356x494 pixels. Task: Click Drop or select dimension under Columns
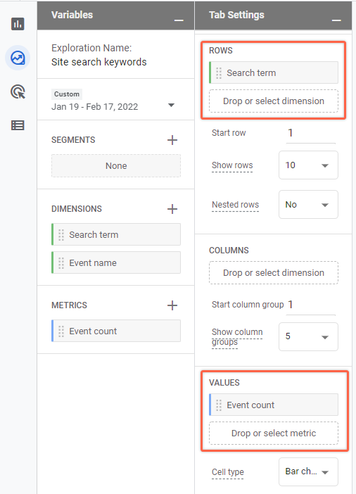(274, 273)
